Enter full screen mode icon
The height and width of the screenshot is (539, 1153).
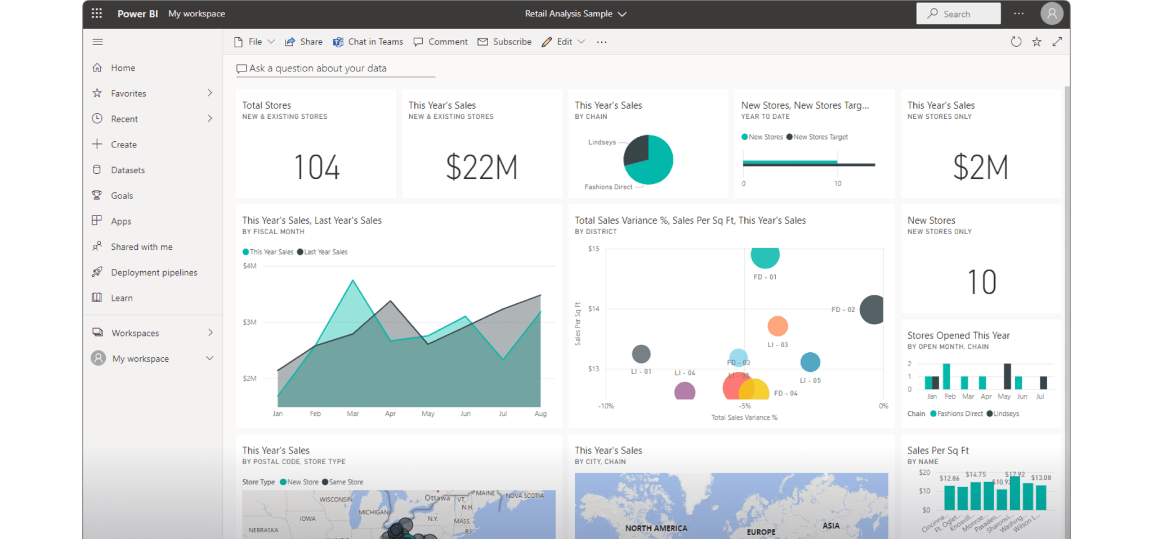pos(1057,42)
